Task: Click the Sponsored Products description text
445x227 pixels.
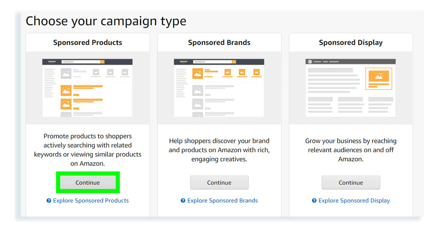Action: (88, 150)
